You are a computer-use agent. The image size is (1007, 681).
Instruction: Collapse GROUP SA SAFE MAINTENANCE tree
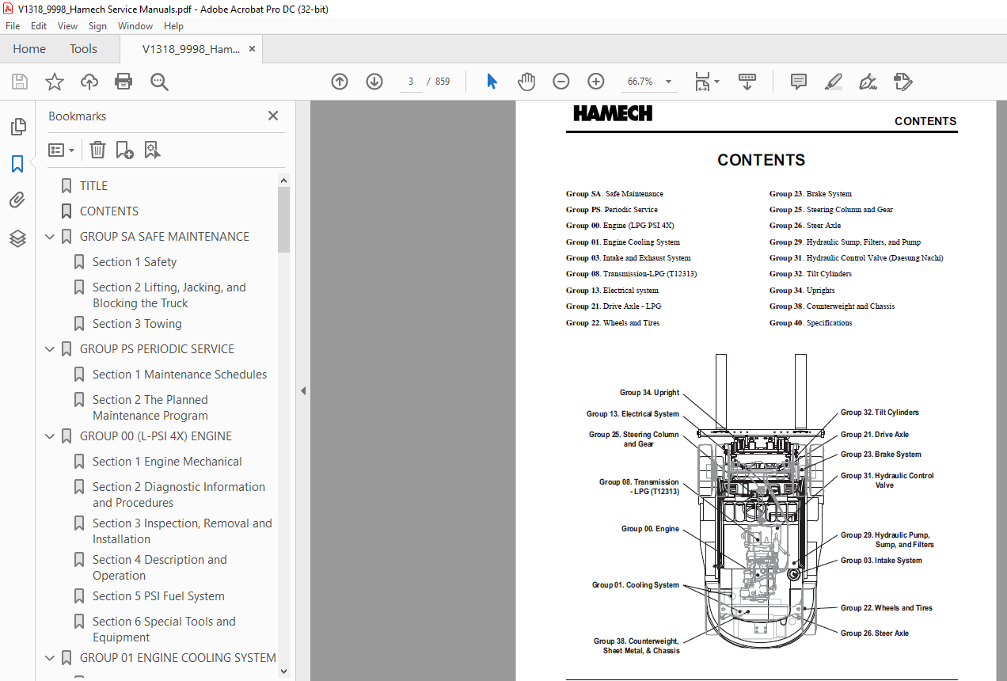[51, 237]
